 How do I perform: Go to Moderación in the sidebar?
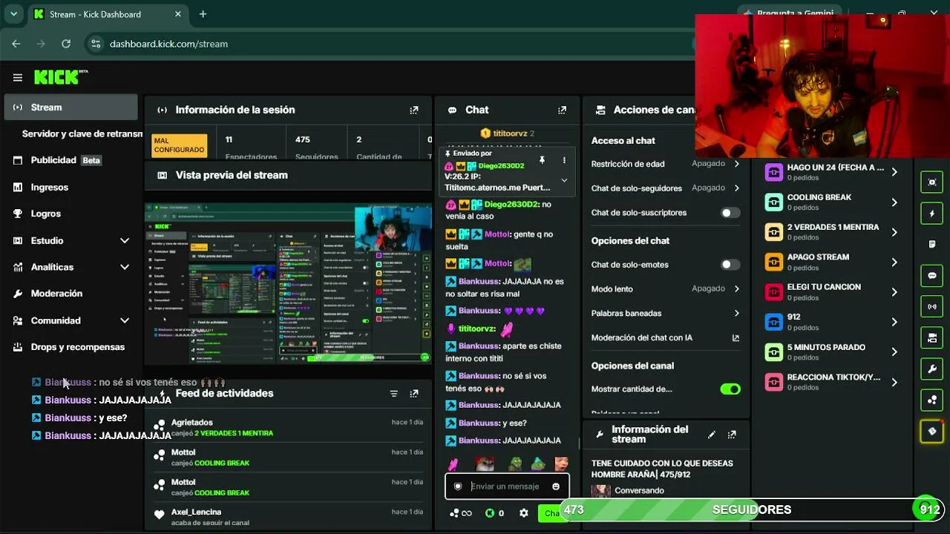pos(71,294)
